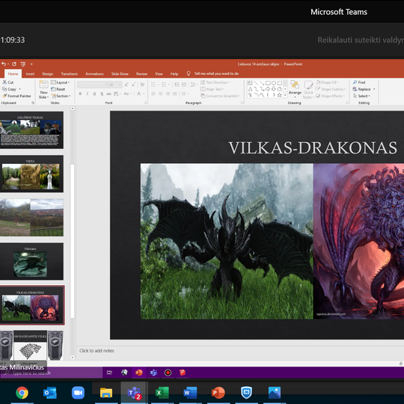Open the Section dropdown

pos(61,96)
